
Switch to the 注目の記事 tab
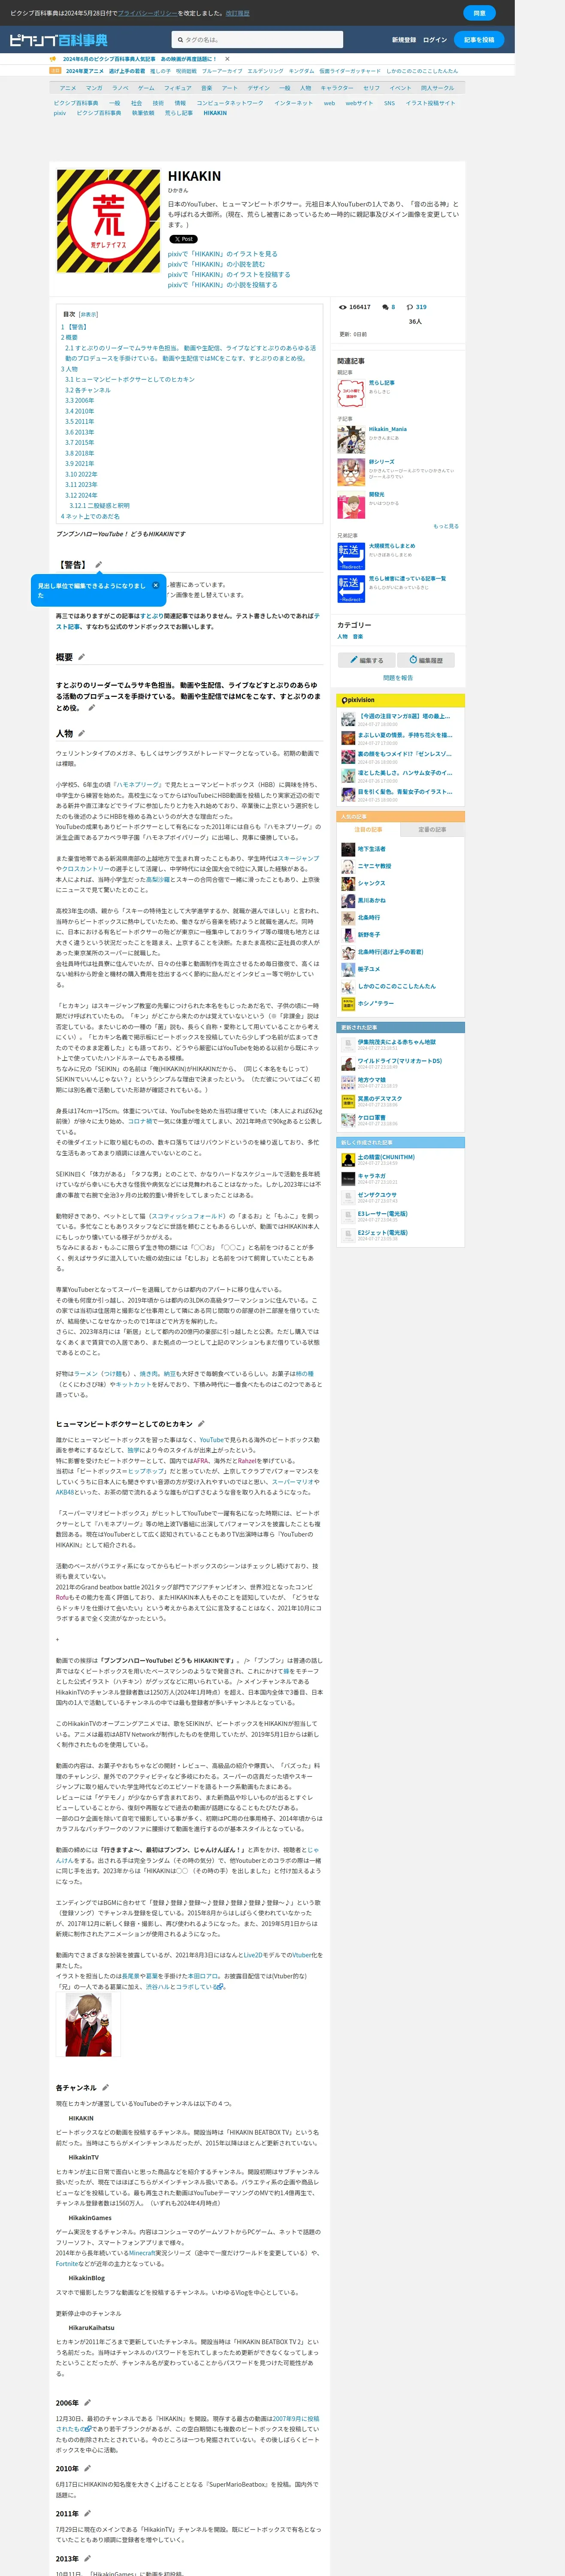[368, 829]
